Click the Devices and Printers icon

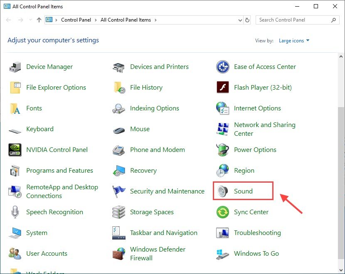(x=118, y=67)
